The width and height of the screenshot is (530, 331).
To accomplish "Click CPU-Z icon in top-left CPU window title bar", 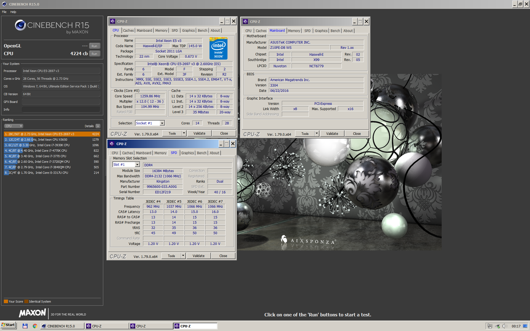I will tap(113, 21).
